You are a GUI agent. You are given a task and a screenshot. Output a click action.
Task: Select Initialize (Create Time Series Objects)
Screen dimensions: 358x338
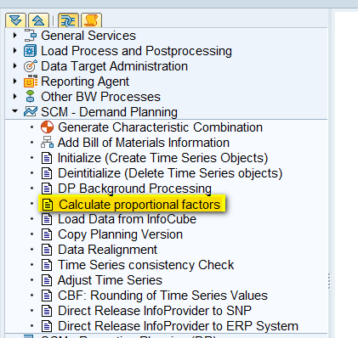tap(162, 158)
